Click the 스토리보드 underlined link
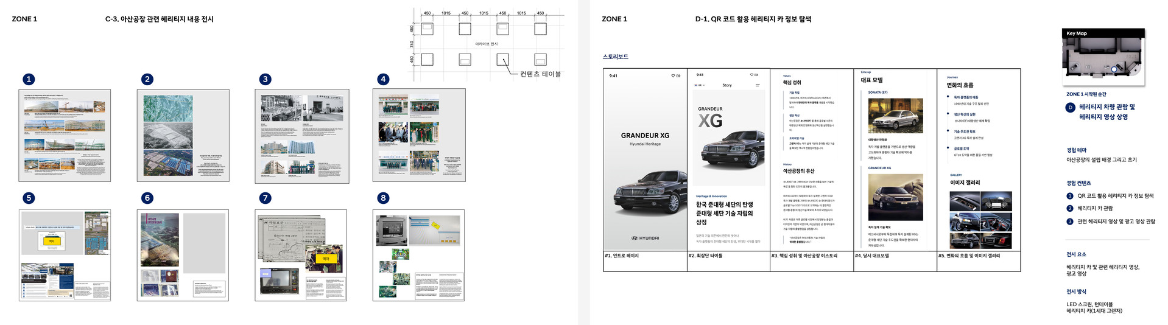Viewport: 1168px width, 325px height. click(615, 57)
